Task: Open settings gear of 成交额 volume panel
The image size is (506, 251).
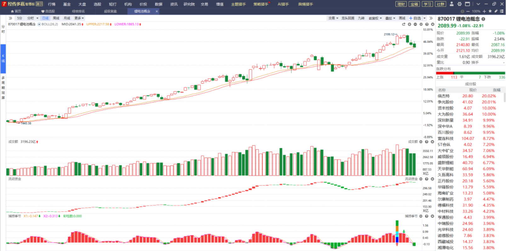Action: pos(421,142)
